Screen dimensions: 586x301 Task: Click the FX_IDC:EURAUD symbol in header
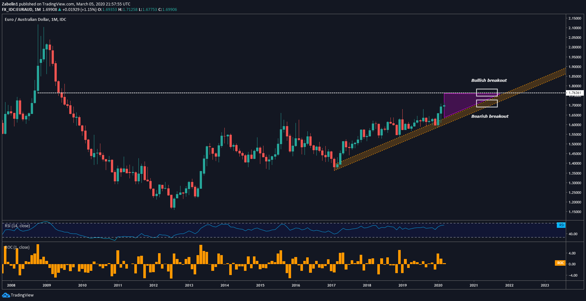tap(17, 10)
